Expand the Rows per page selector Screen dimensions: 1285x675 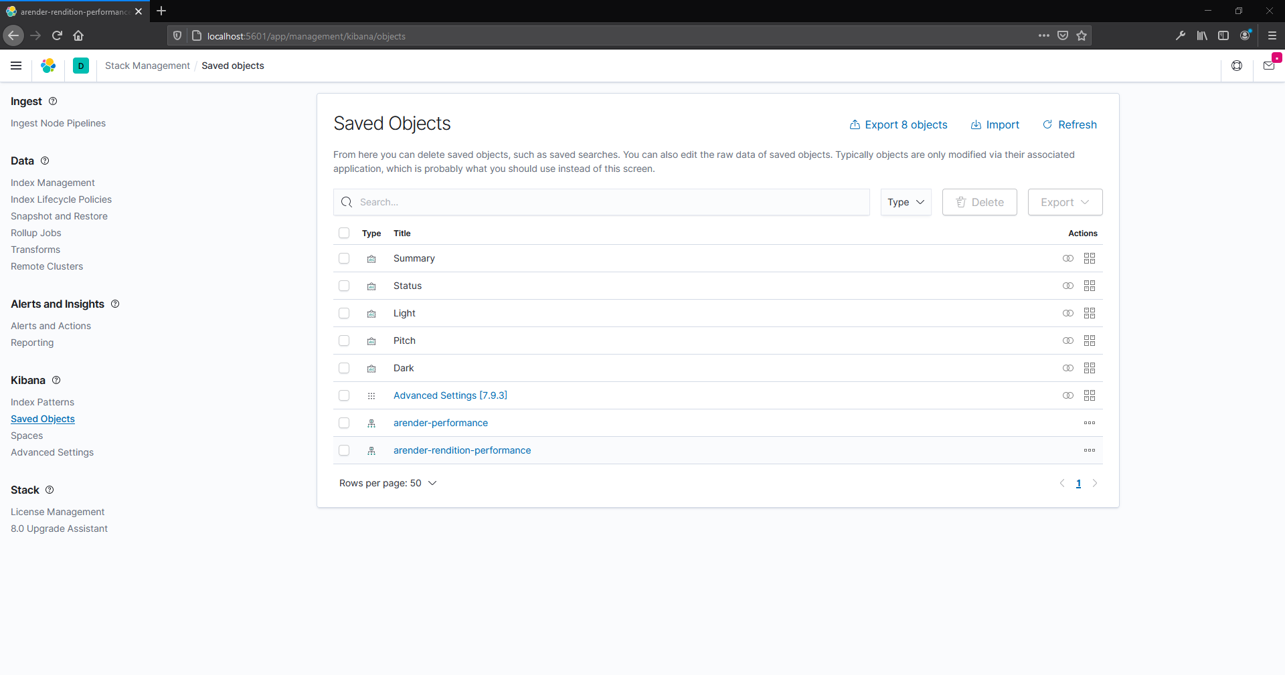[388, 483]
